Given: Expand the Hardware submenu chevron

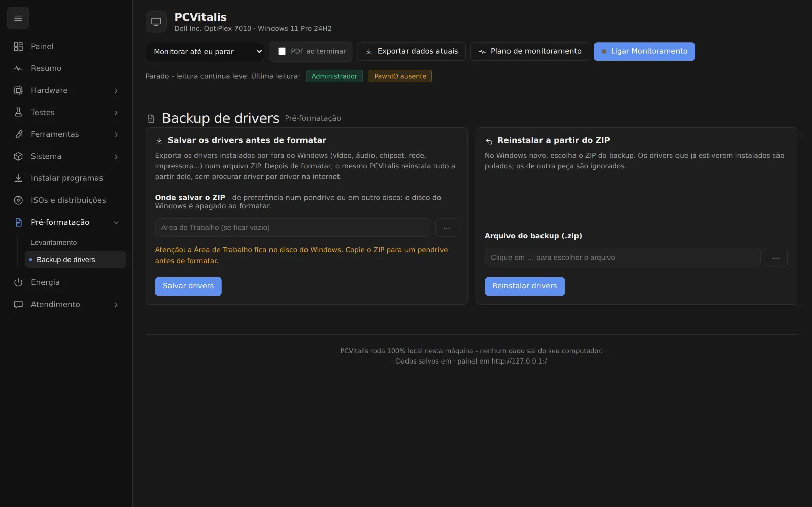Looking at the screenshot, I should pos(116,91).
